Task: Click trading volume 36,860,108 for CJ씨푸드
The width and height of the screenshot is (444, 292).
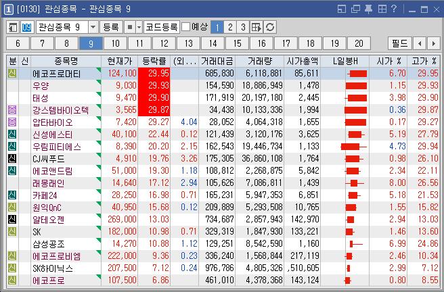Action: pyautogui.click(x=262, y=159)
